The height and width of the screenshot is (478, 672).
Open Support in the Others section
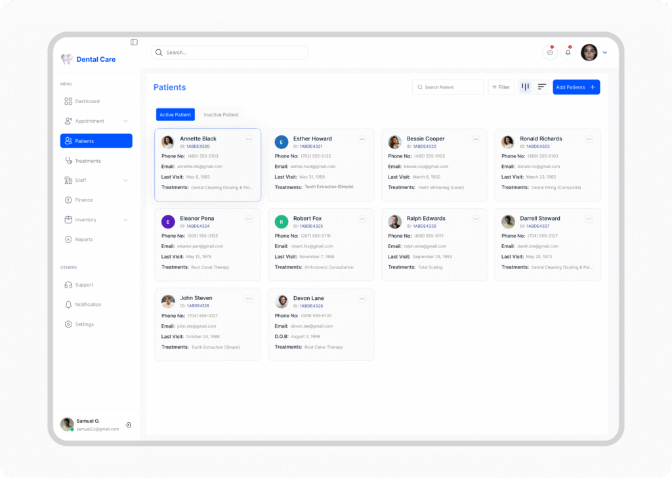click(84, 285)
